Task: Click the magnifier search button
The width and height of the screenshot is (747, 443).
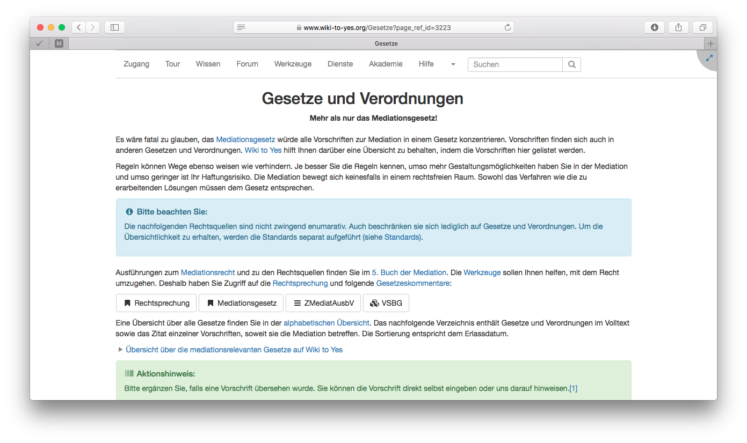Action: click(571, 64)
